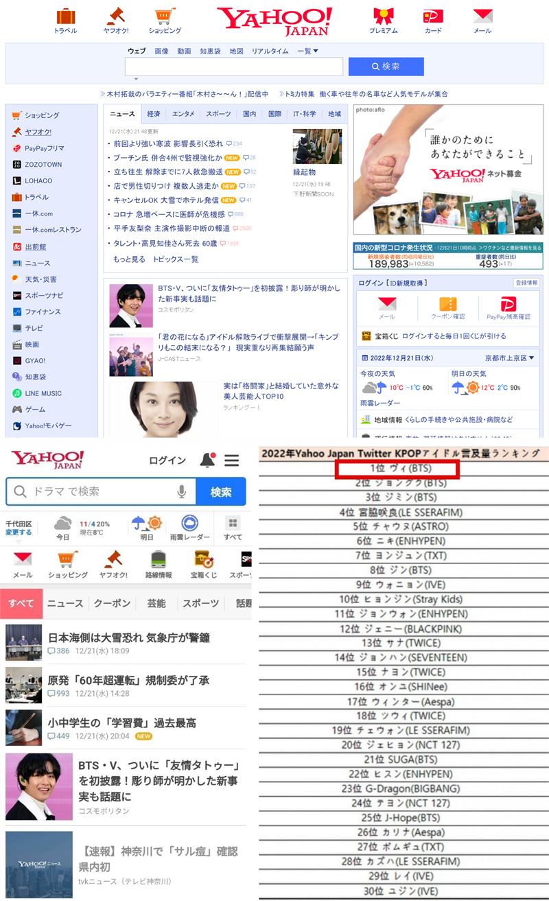Click 雨雲レーダー link in weather panel

[x=381, y=403]
